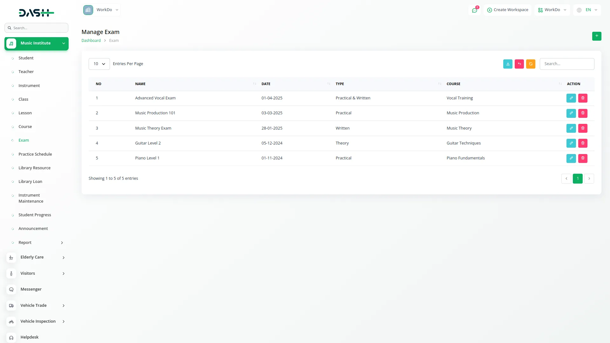Edit the Advanced Vocal Exam row
The image size is (610, 343).
pos(571,98)
